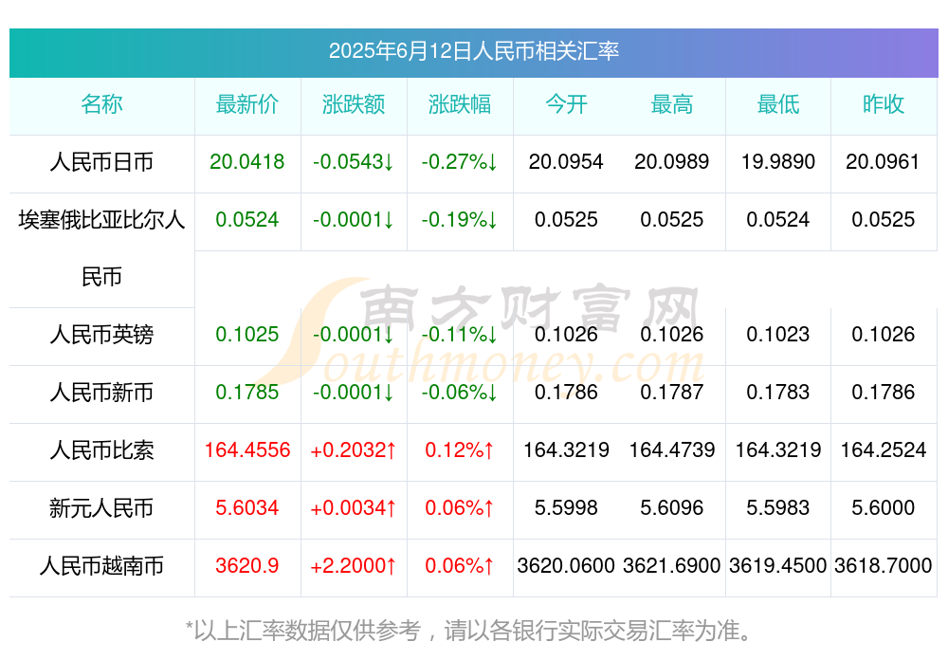Select latest price 20.0418
This screenshot has height=660, width=948.
coord(247,162)
